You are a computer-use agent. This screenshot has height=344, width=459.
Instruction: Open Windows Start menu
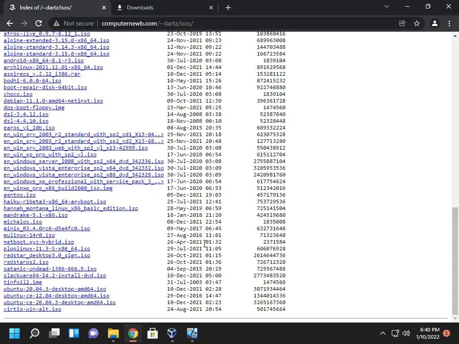coord(14,333)
